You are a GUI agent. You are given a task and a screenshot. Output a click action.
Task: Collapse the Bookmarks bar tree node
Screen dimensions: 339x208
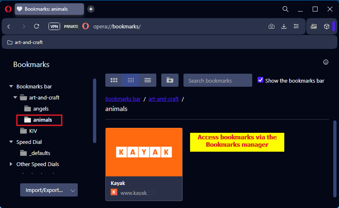[x=11, y=86]
